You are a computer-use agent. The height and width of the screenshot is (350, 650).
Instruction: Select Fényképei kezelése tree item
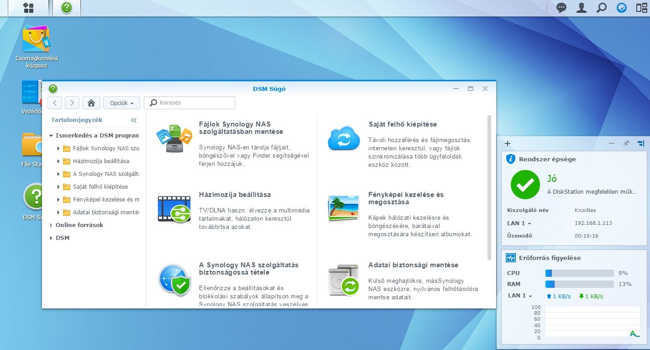pyautogui.click(x=106, y=200)
